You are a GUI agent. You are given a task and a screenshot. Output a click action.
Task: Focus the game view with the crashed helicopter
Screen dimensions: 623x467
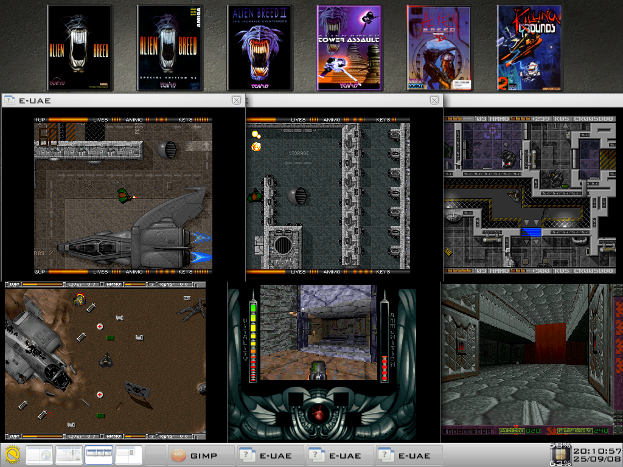point(105,361)
